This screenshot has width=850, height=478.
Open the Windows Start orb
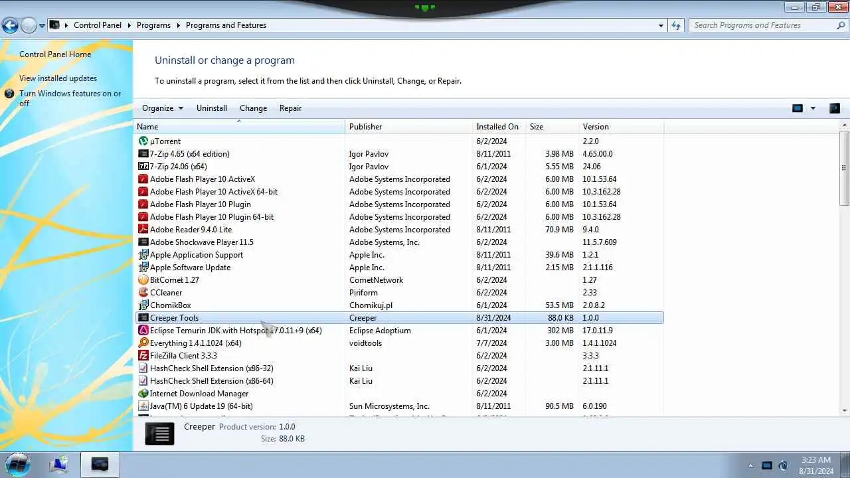[x=18, y=464]
